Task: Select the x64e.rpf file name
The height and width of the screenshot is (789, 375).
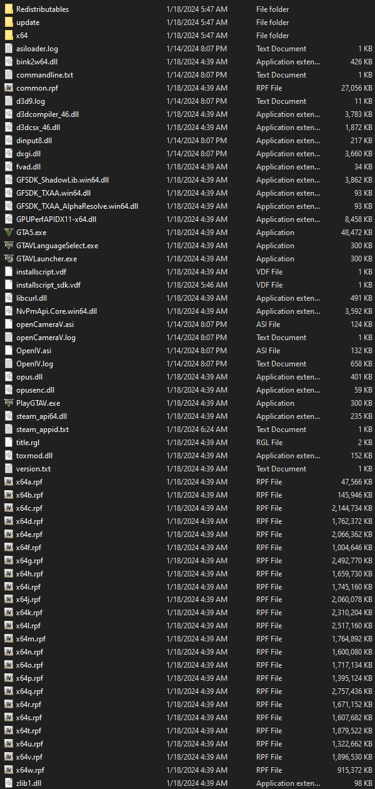Action: coord(29,535)
